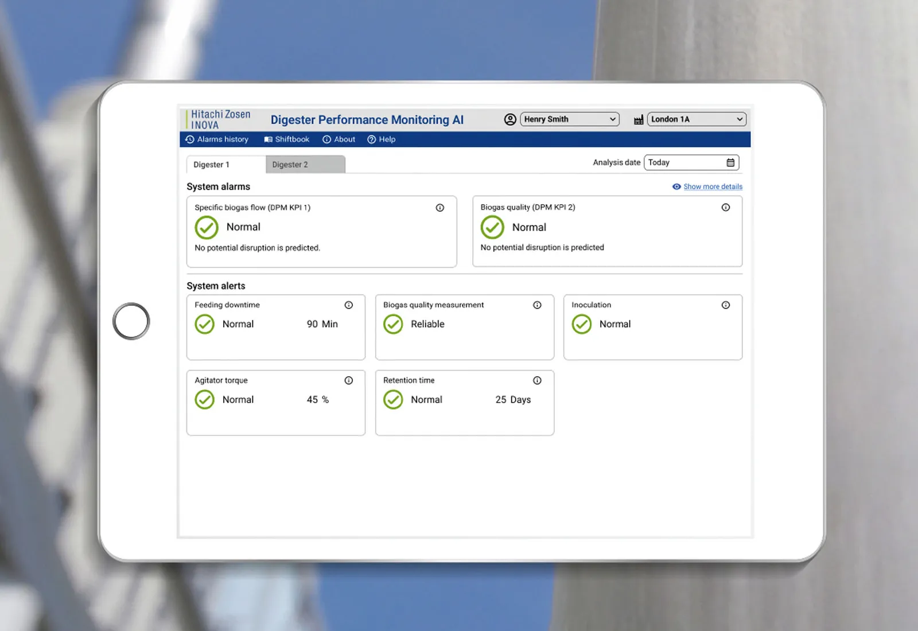This screenshot has width=918, height=631.
Task: Expand the Henry Smith user dropdown
Action: coord(570,119)
